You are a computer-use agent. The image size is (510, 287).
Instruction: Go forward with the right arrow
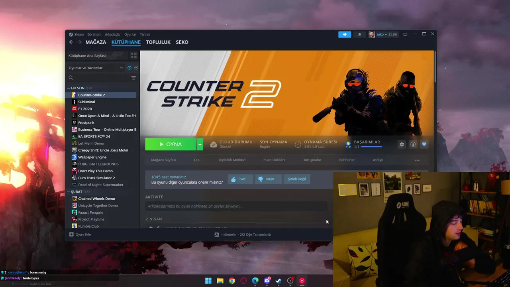tap(80, 42)
